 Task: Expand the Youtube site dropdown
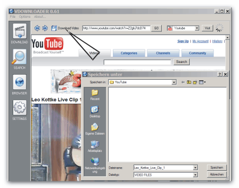(197, 28)
